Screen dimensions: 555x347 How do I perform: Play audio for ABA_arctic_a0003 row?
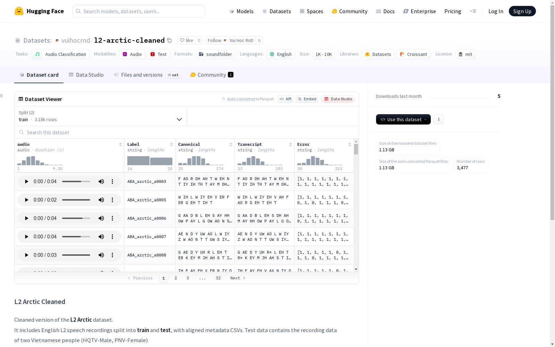click(26, 181)
